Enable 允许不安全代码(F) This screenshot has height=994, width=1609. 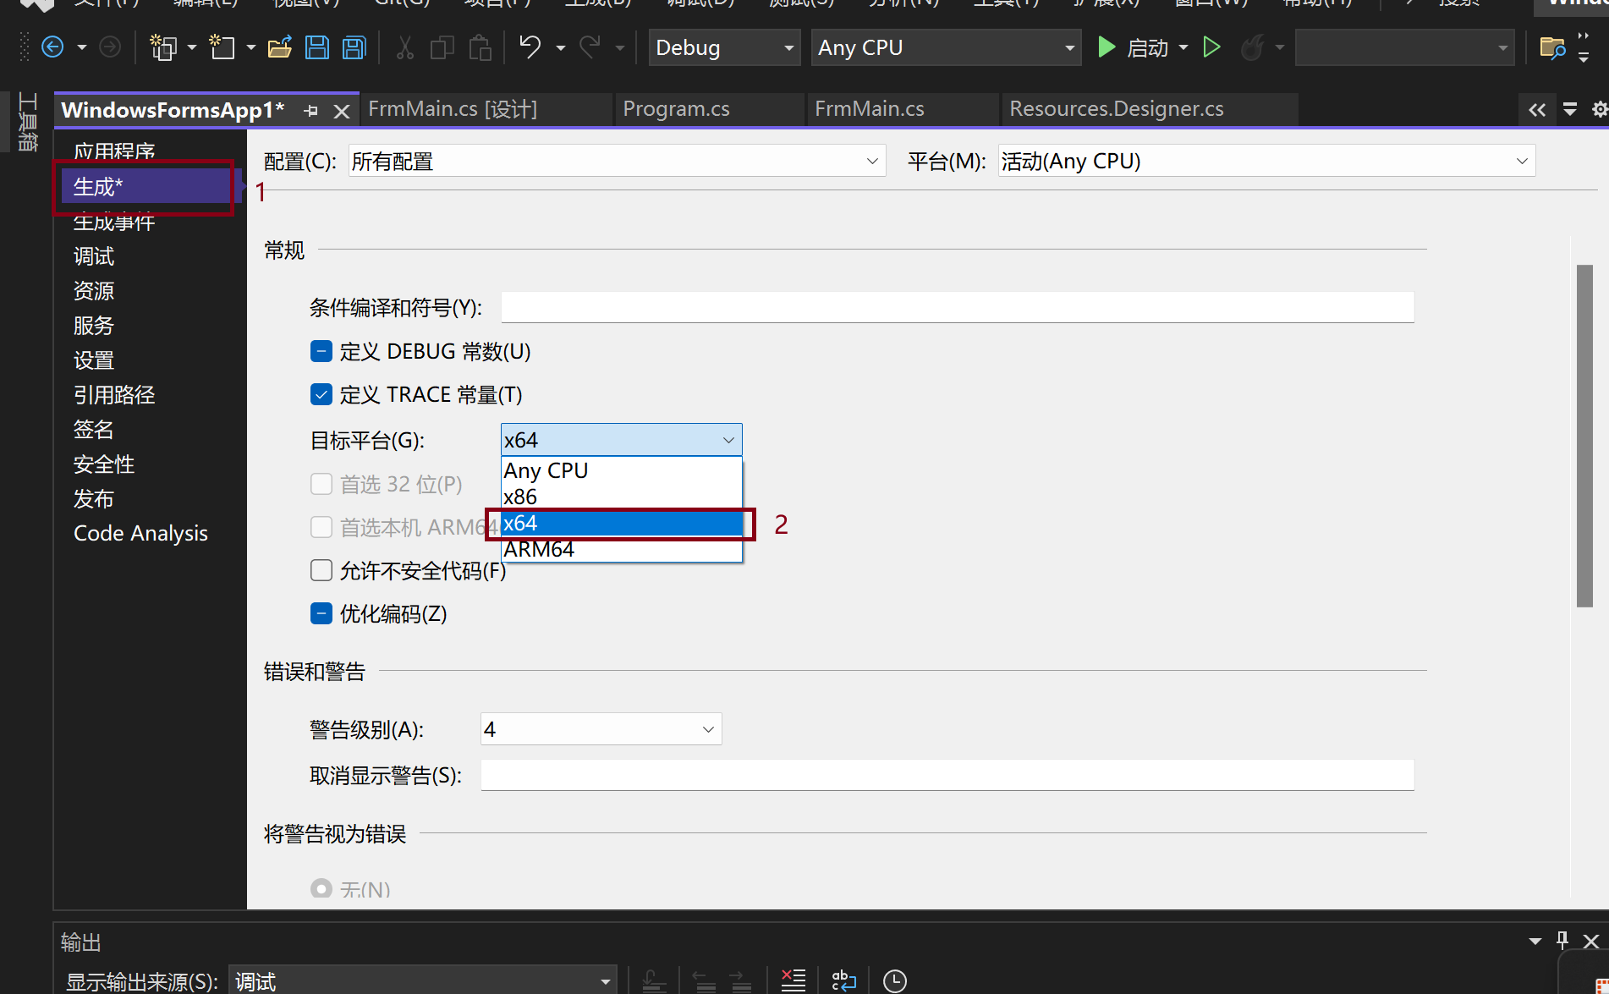(x=321, y=570)
